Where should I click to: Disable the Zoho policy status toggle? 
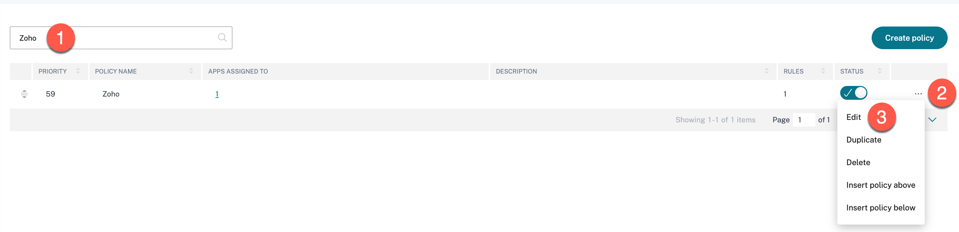(853, 93)
